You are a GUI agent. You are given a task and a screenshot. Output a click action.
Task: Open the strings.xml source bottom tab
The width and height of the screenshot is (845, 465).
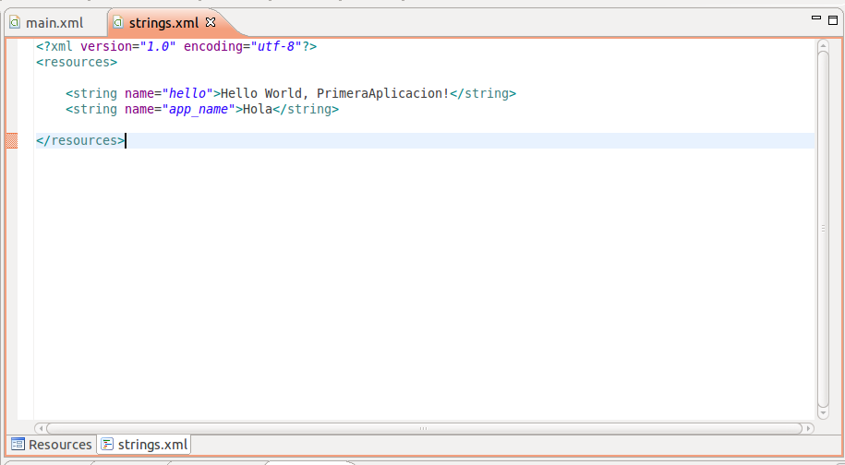pos(144,445)
